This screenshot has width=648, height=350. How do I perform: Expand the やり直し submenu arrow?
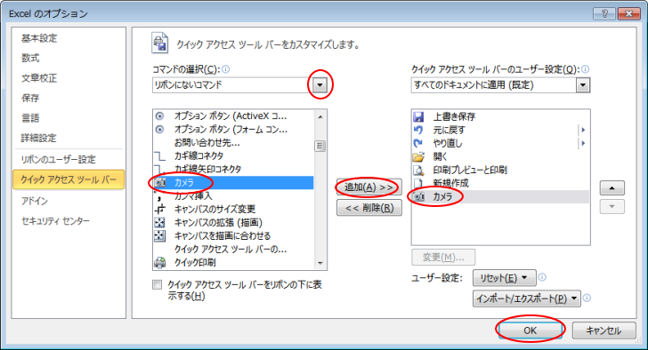[x=583, y=143]
